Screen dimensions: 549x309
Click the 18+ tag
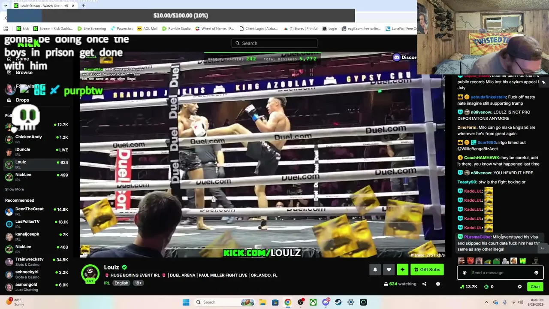point(138,283)
